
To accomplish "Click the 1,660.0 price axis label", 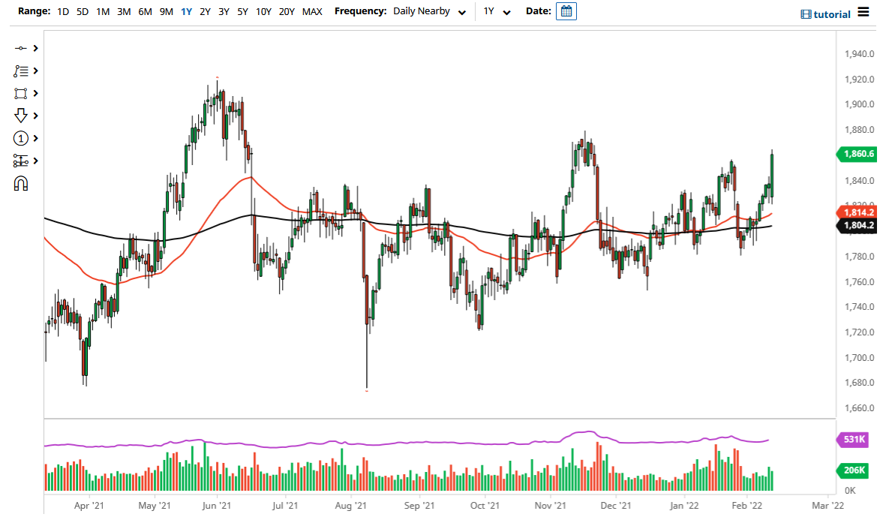I will 859,408.
